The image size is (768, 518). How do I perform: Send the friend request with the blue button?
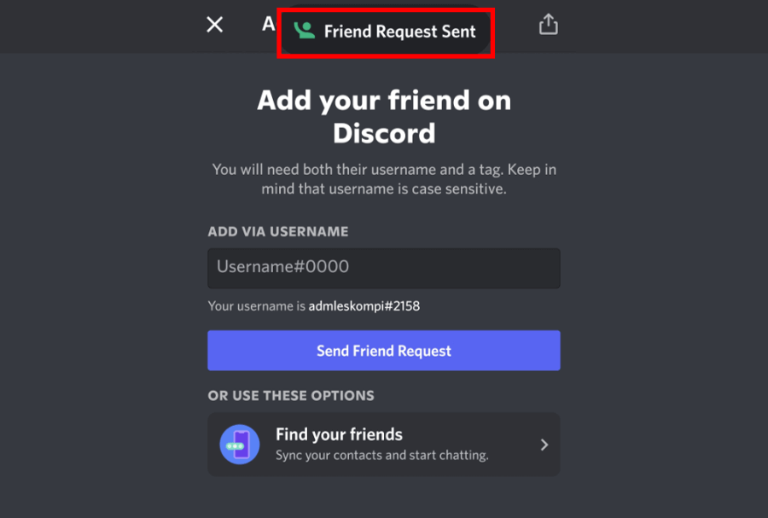point(383,350)
